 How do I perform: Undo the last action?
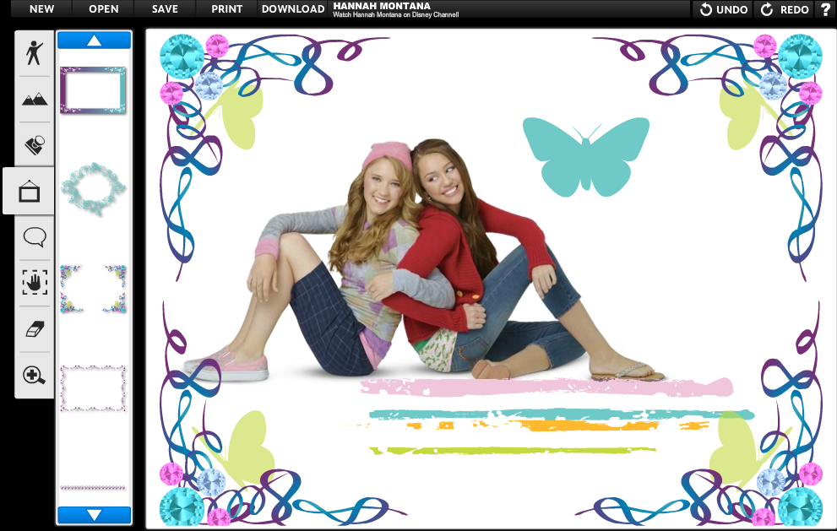723,9
